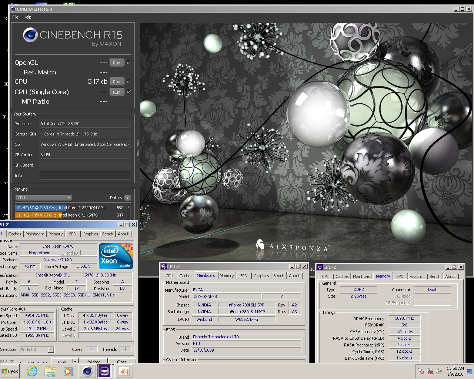
Task: Open Mainboard tab in right CPU-Z window
Action: coord(362,276)
